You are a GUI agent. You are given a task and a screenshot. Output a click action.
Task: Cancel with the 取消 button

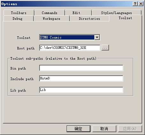point(104,129)
